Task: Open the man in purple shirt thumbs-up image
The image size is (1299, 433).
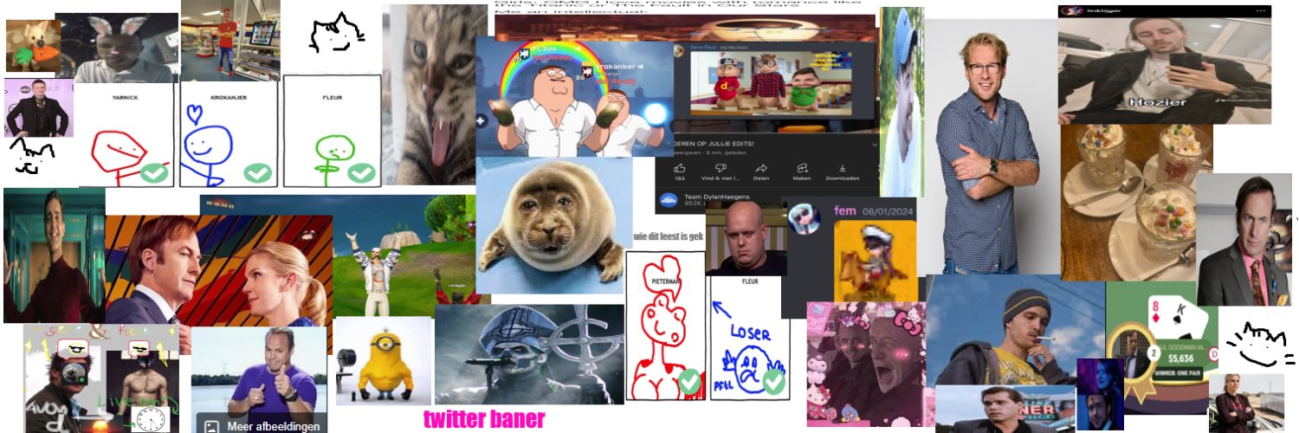Action: coord(259,379)
